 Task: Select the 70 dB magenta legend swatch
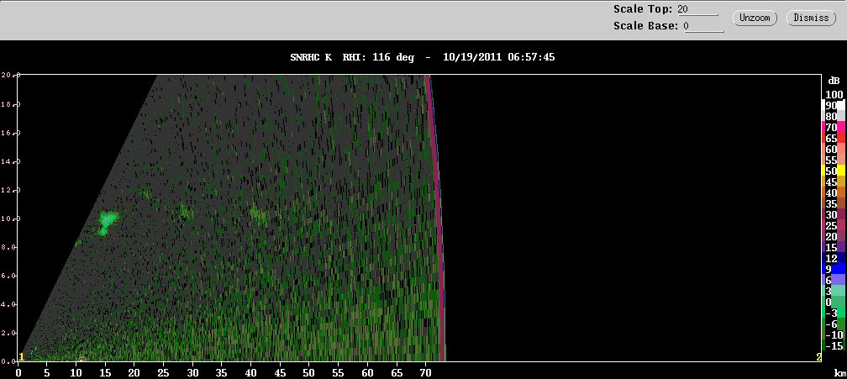pos(834,128)
